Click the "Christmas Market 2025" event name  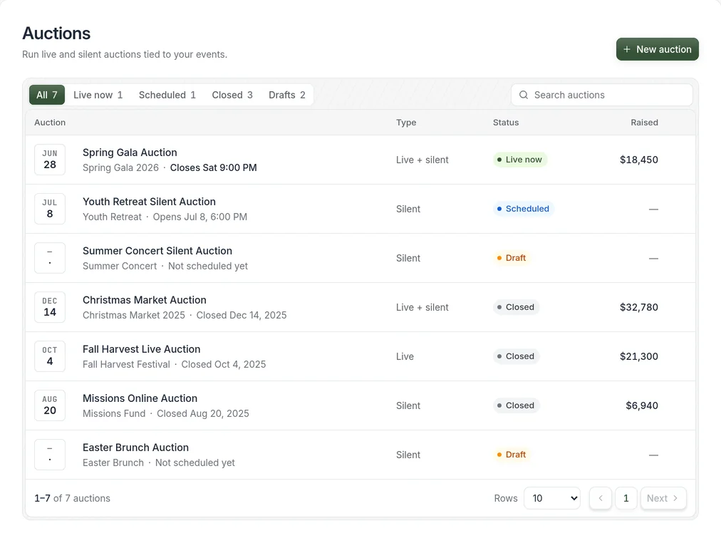click(x=134, y=316)
